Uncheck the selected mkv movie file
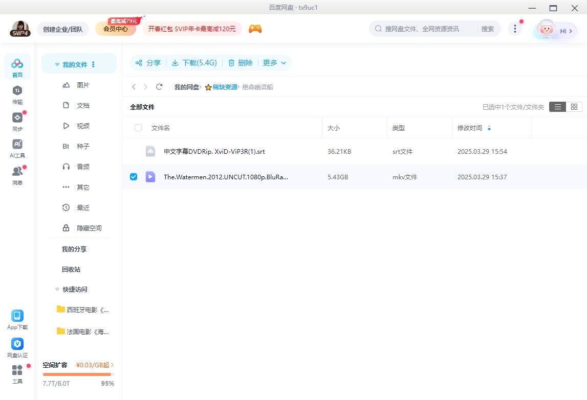This screenshot has width=587, height=400. coord(134,176)
